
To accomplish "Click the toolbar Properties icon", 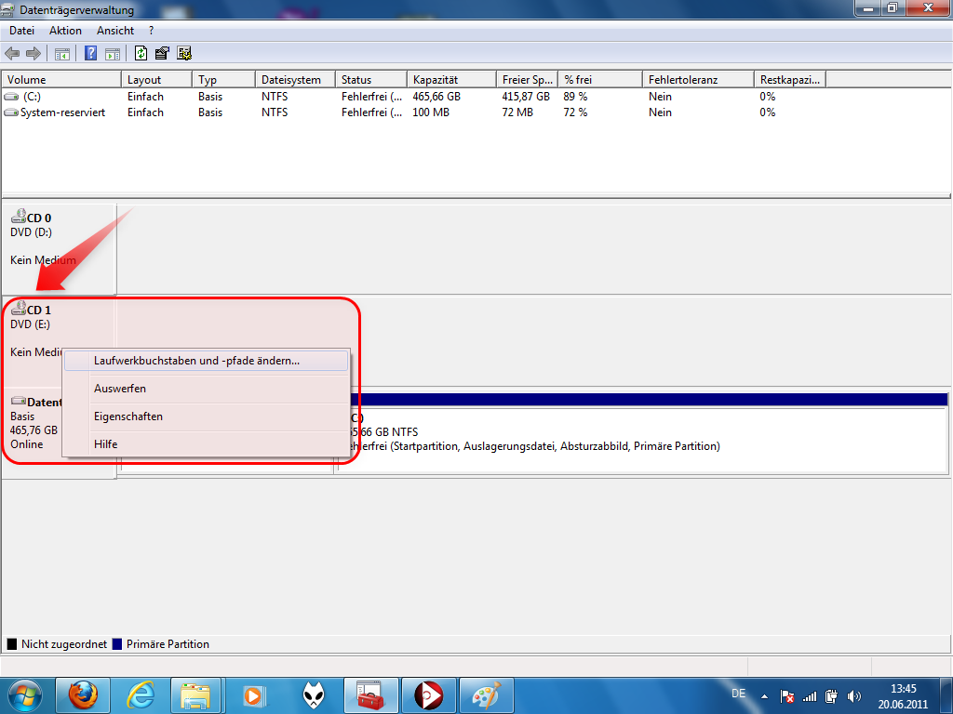I will 163,53.
